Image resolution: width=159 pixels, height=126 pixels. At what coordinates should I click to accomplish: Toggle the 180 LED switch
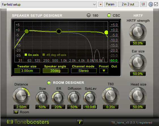click(88, 15)
